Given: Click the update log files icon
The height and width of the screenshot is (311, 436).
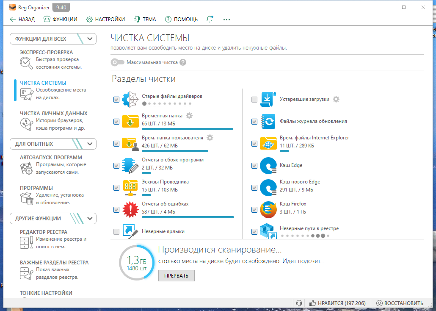Looking at the screenshot, I should click(x=268, y=122).
